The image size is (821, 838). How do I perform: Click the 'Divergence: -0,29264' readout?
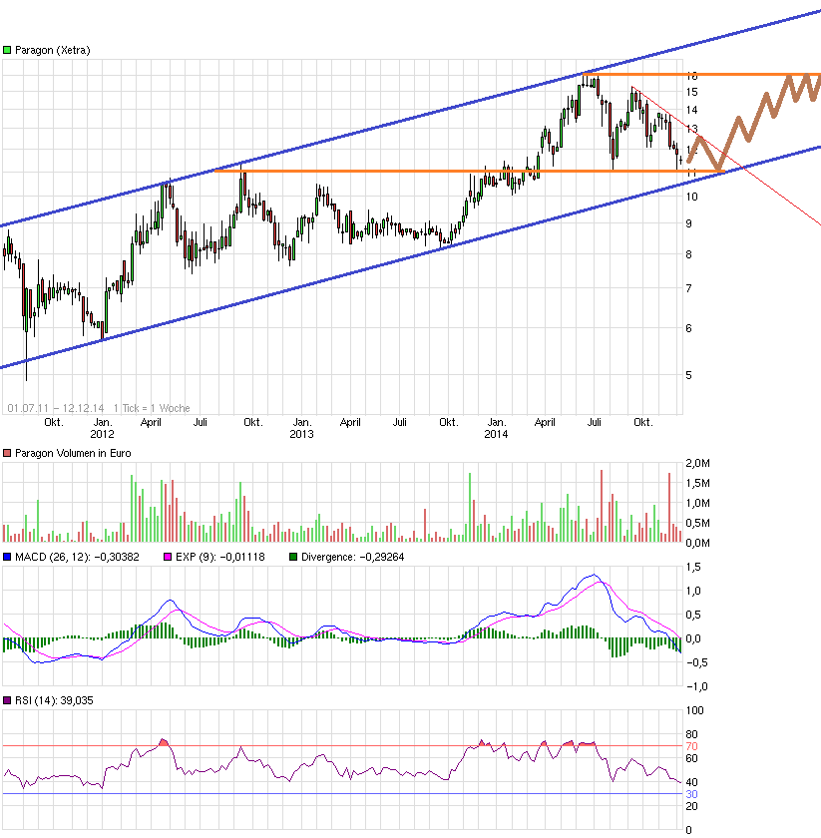[353, 557]
